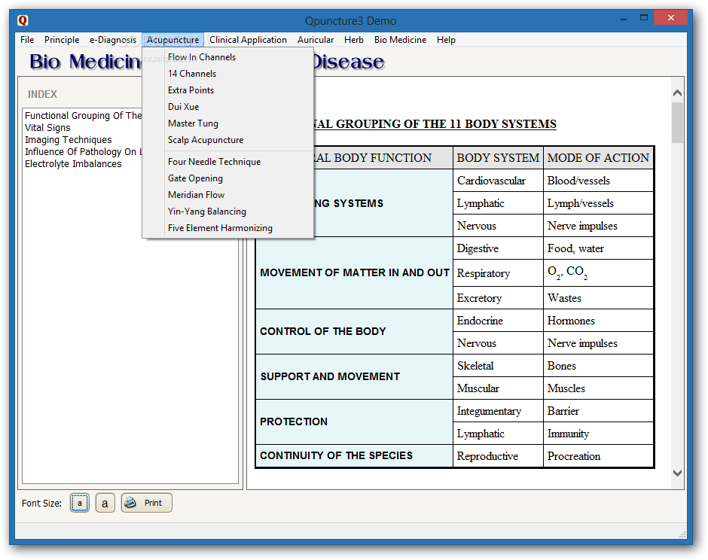Open Master Tung menu entry
The height and width of the screenshot is (560, 708).
tap(228, 123)
